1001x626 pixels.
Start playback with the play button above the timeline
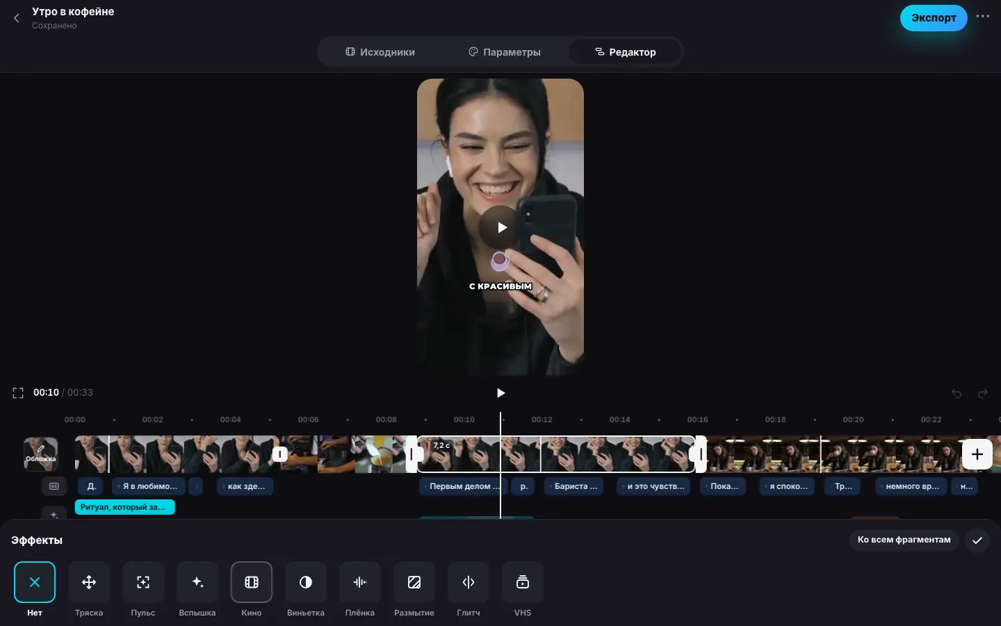click(500, 393)
